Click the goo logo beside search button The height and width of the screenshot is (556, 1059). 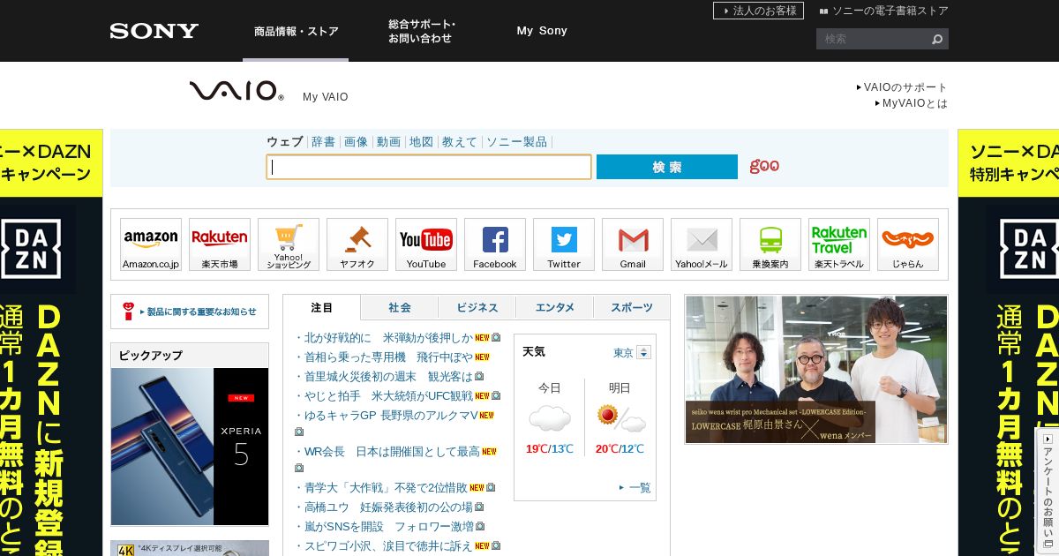tap(764, 166)
